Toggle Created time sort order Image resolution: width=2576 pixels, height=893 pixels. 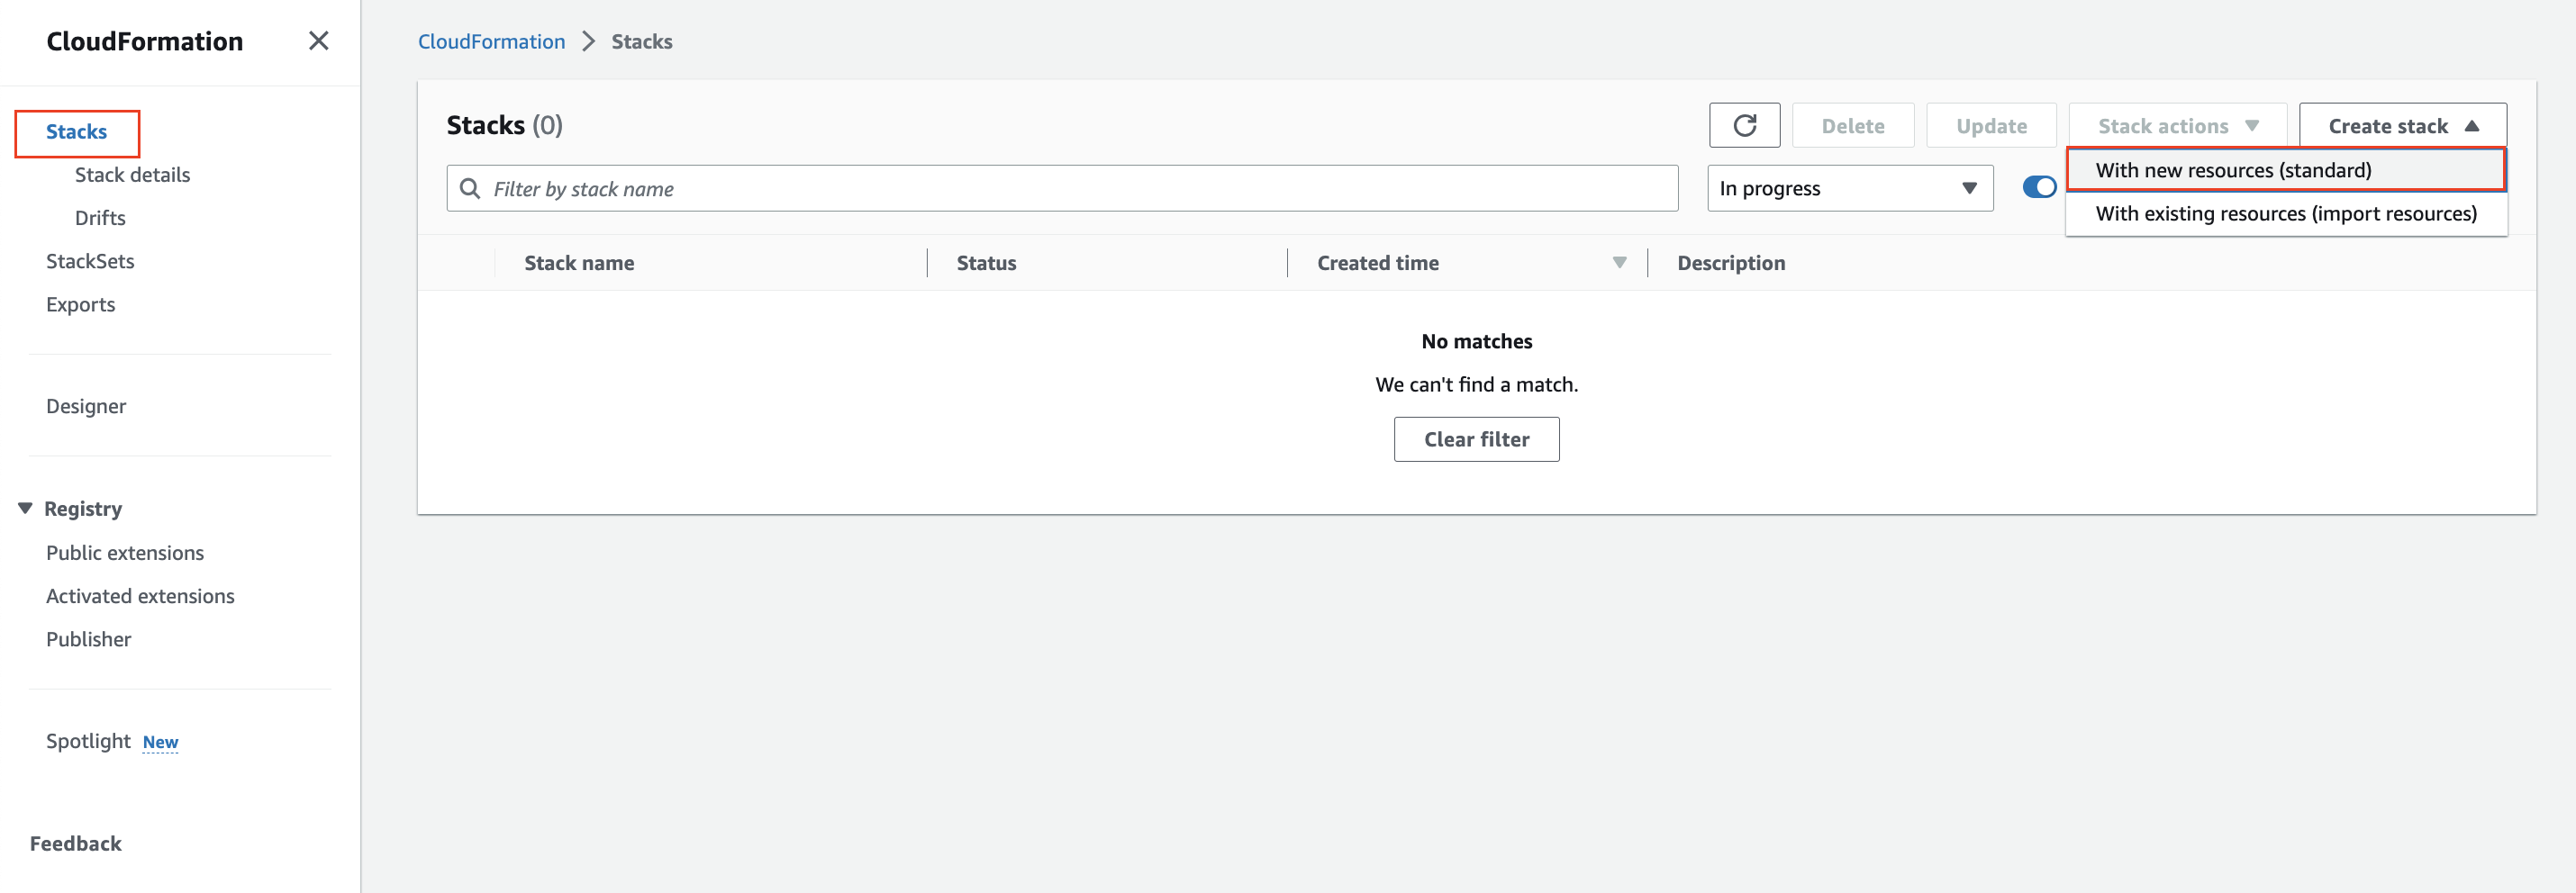click(1620, 262)
